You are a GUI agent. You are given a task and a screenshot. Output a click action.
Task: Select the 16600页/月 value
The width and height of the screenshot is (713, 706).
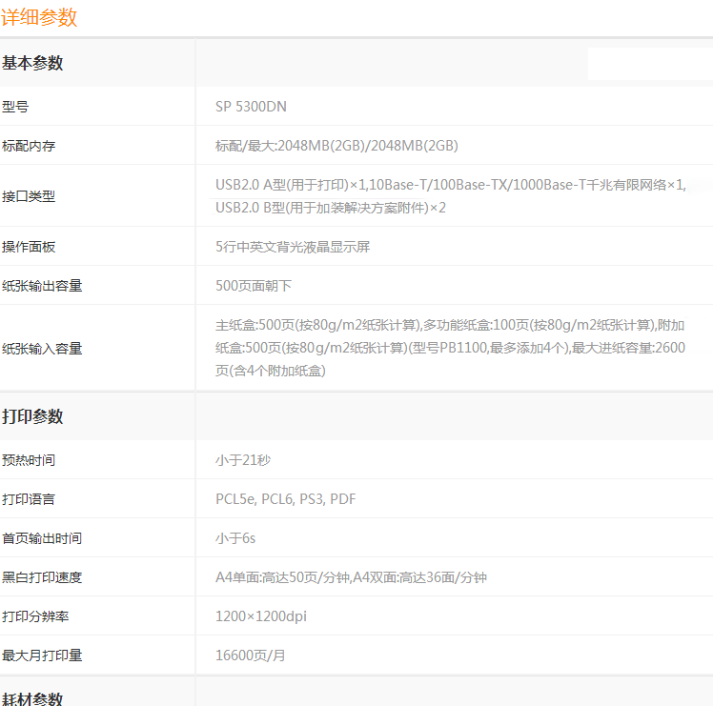(250, 656)
